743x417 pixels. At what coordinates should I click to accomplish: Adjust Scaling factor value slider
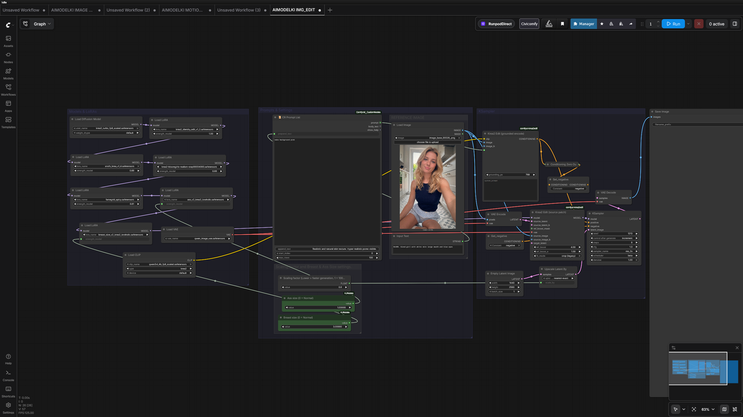click(x=314, y=287)
